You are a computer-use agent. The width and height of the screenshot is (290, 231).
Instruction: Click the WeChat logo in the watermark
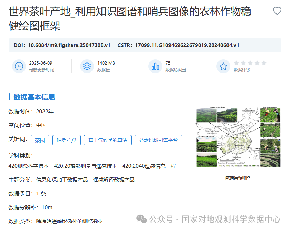click(x=142, y=219)
